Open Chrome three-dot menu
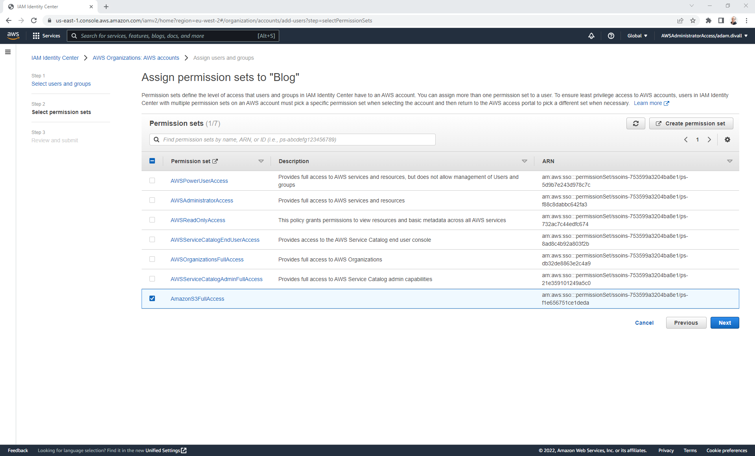This screenshot has height=456, width=755. (x=746, y=20)
